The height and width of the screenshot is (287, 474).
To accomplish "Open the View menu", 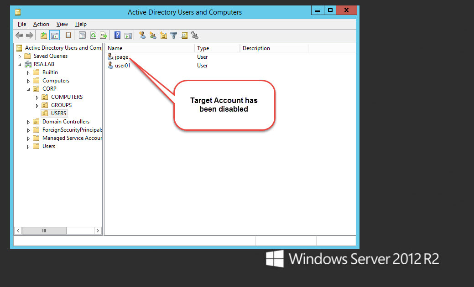I will click(x=62, y=24).
